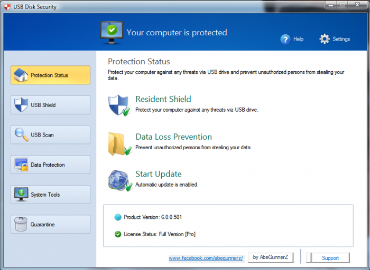370x270 pixels.
Task: Click 'Automatic update is enabled.' text
Action: [x=167, y=185]
